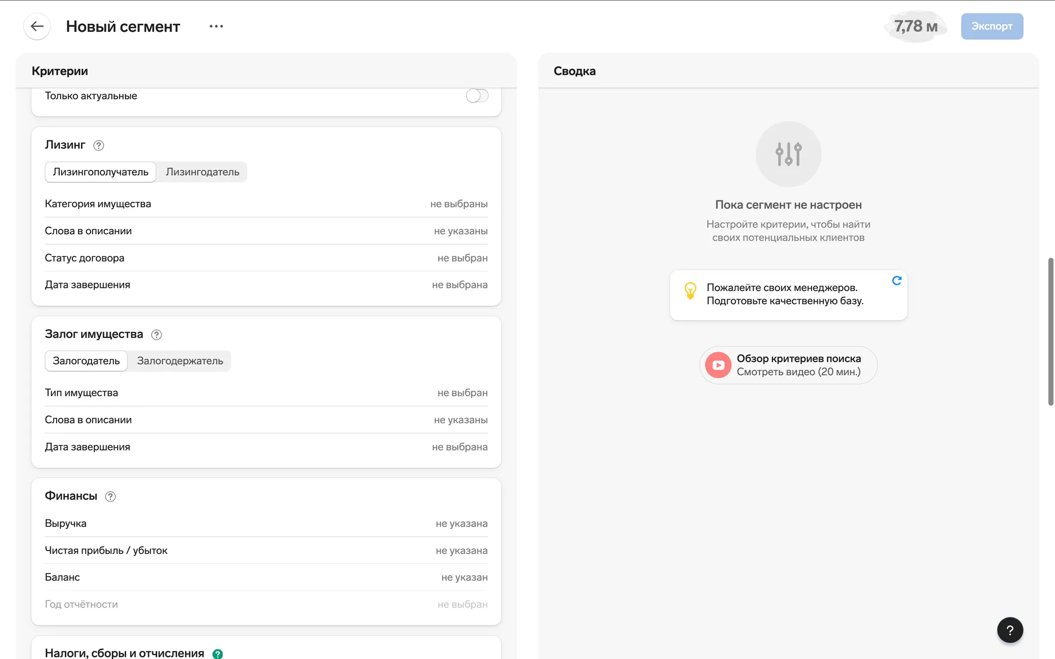Click the Экспорт button
Screen dimensions: 1055x659
pyautogui.click(x=992, y=26)
